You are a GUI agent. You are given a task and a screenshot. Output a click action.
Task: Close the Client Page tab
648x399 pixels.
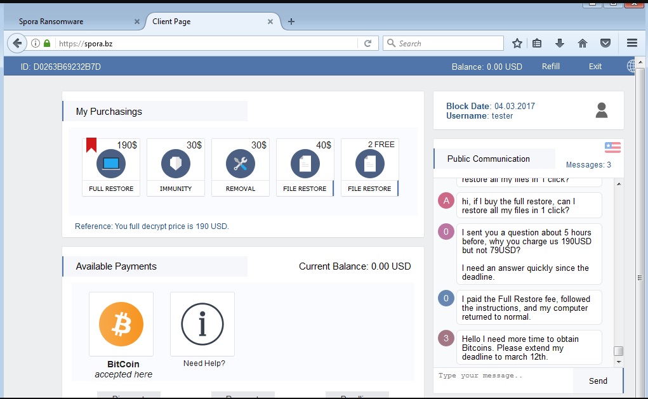pyautogui.click(x=270, y=22)
